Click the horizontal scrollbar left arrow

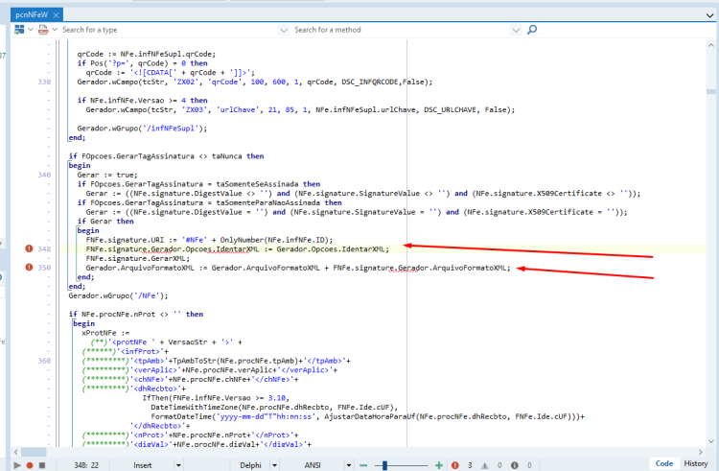(15, 452)
